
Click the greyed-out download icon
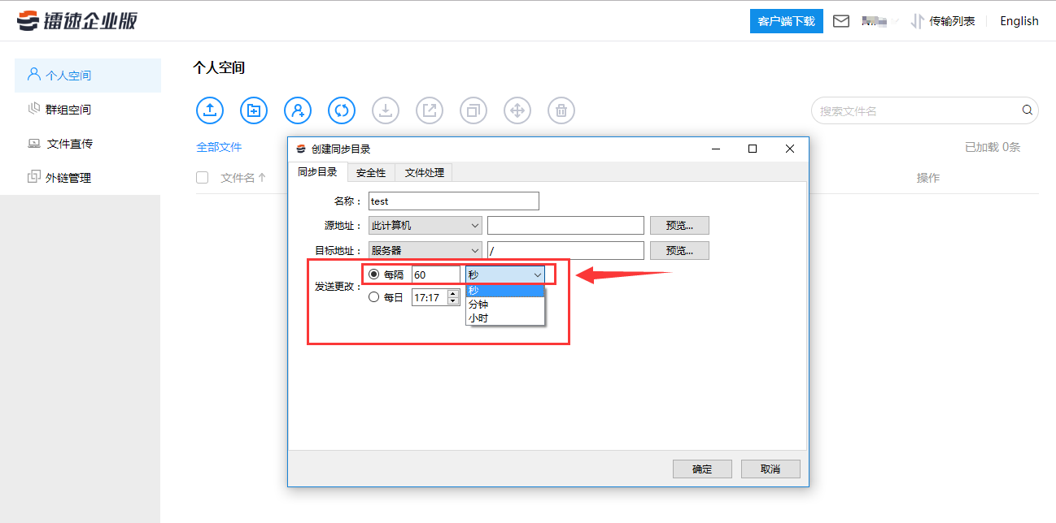[385, 110]
